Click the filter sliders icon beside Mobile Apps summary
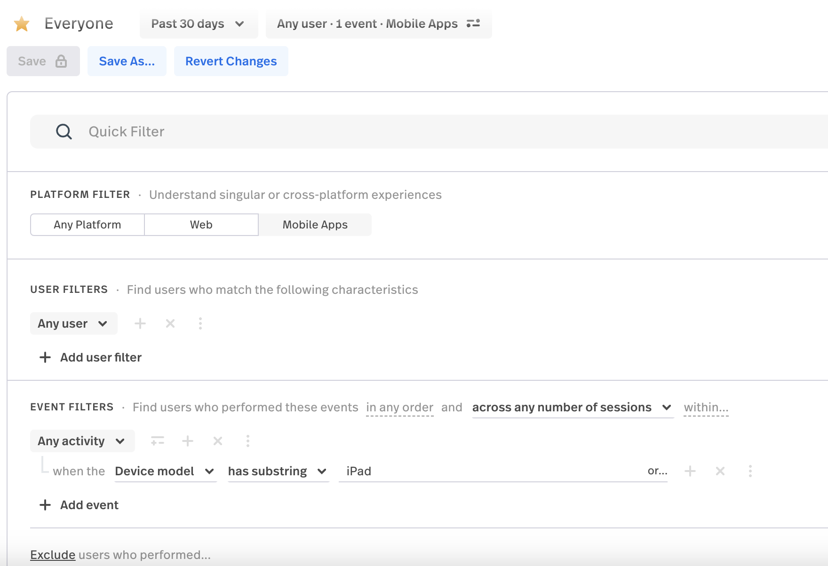The width and height of the screenshot is (828, 566). coord(473,24)
